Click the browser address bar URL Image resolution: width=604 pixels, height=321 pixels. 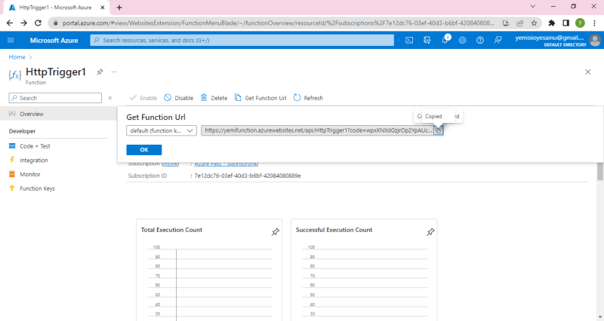[x=278, y=23]
